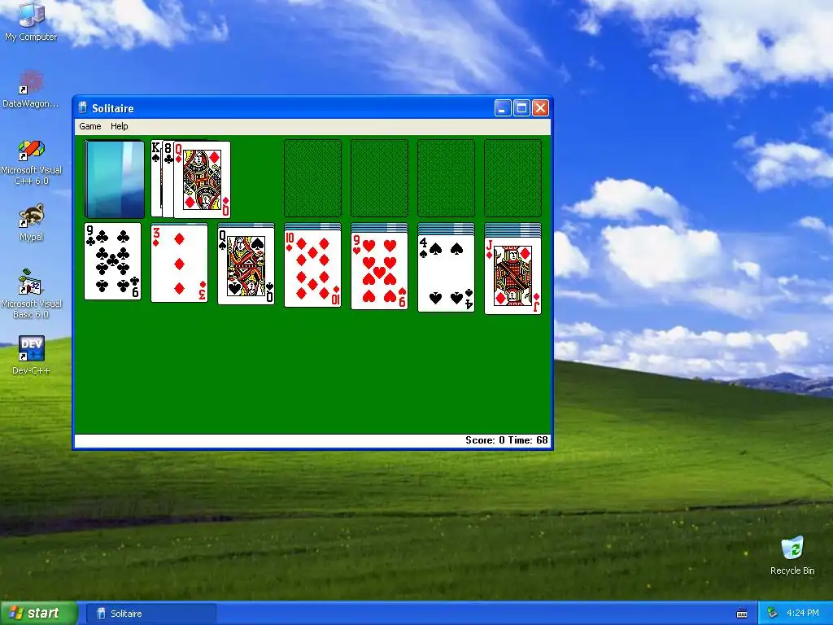
Task: Open the Dev-C++ desktop shortcut
Action: (31, 356)
